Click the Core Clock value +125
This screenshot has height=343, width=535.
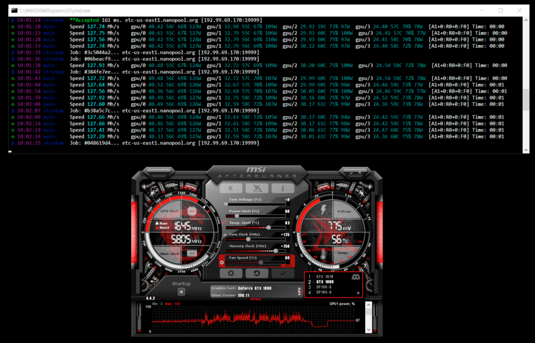[x=285, y=235]
